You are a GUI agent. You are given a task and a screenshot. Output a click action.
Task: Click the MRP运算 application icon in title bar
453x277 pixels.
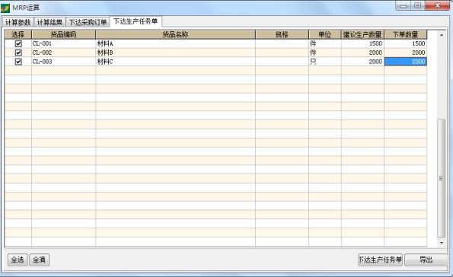tap(5, 8)
